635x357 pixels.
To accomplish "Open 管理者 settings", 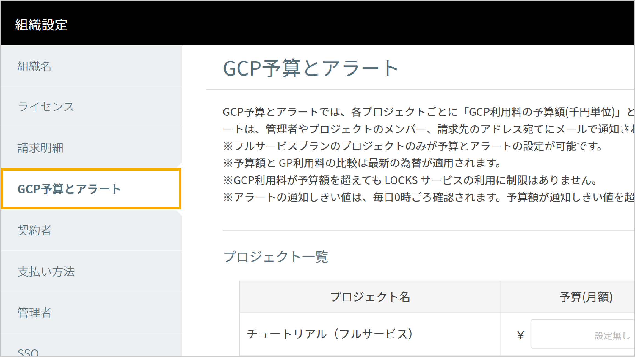I will coord(91,313).
